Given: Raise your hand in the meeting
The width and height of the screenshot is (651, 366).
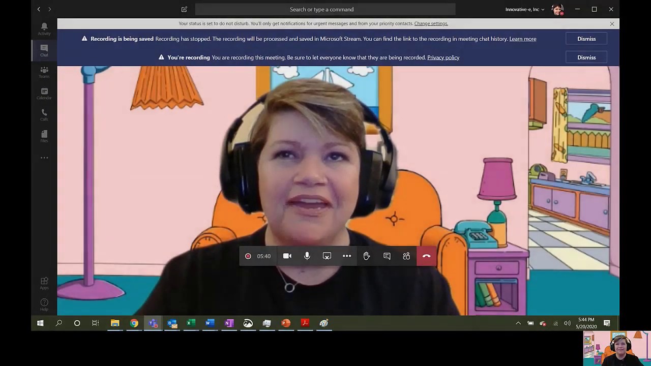Looking at the screenshot, I should [x=367, y=256].
